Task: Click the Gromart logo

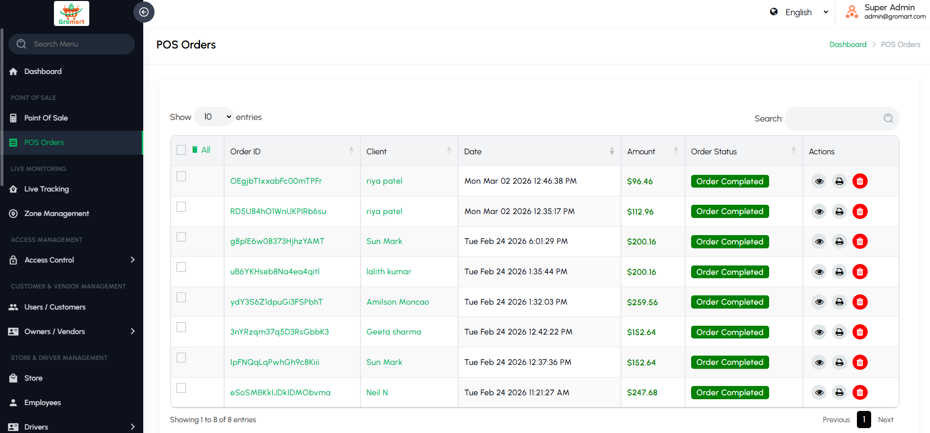Action: pos(72,13)
